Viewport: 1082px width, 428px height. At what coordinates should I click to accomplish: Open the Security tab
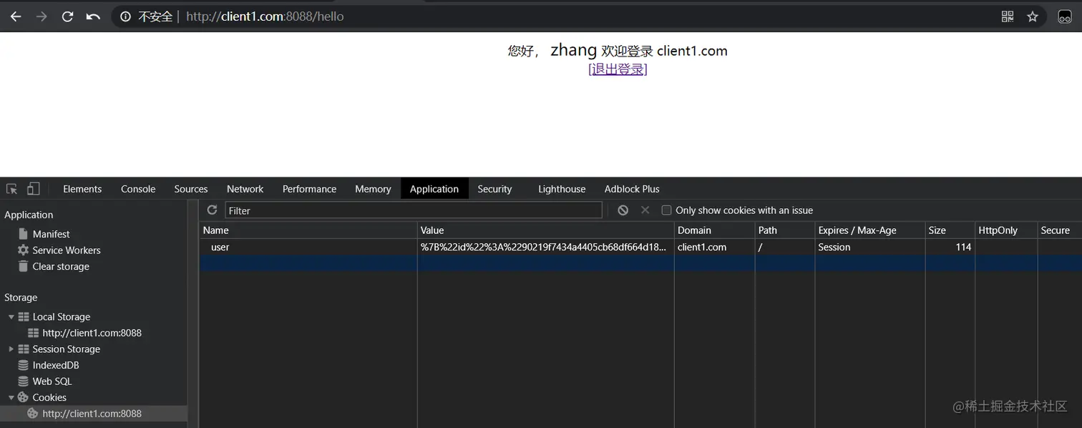coord(494,189)
